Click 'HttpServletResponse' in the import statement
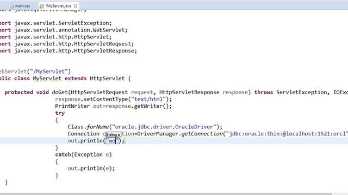The image size is (348, 195). tap(104, 50)
